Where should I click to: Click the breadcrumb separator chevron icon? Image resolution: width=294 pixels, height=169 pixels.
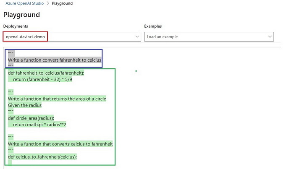[x=48, y=3]
